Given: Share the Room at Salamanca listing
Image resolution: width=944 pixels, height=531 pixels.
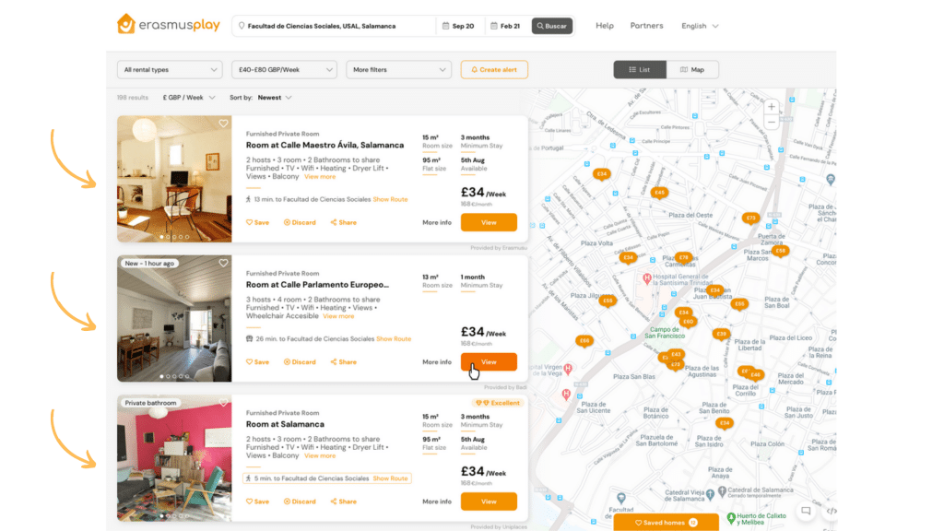Looking at the screenshot, I should [x=343, y=501].
